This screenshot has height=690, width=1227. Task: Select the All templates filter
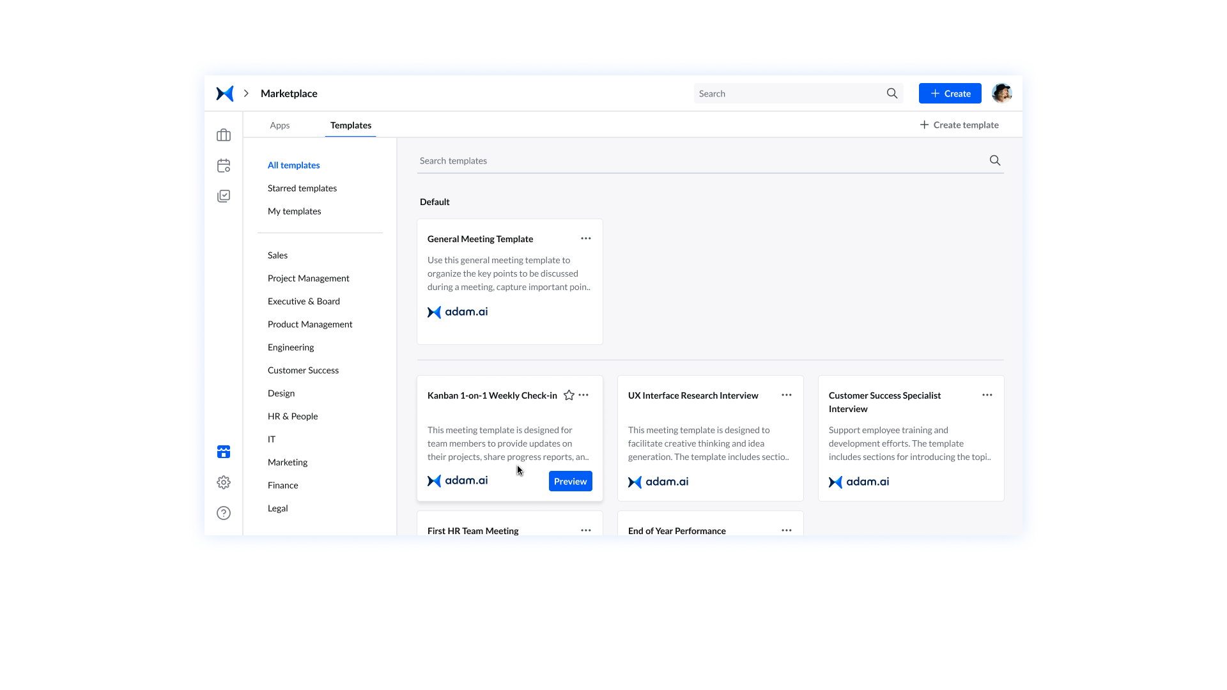293,165
